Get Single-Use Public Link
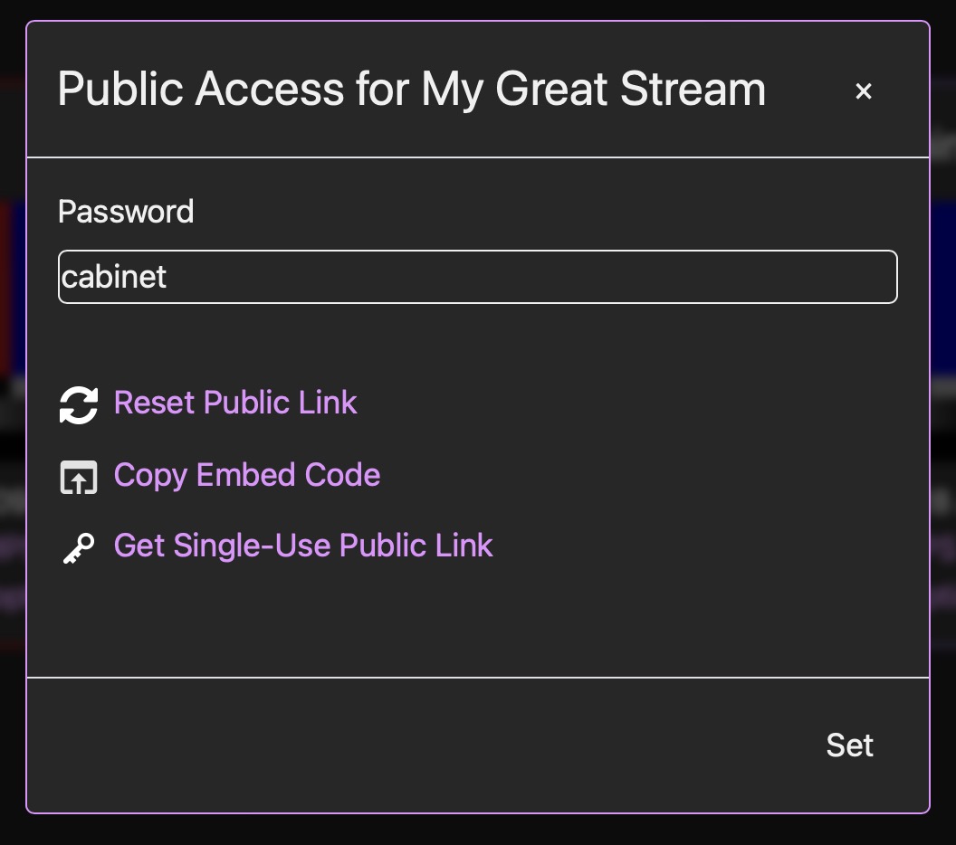The width and height of the screenshot is (956, 845). pos(303,546)
